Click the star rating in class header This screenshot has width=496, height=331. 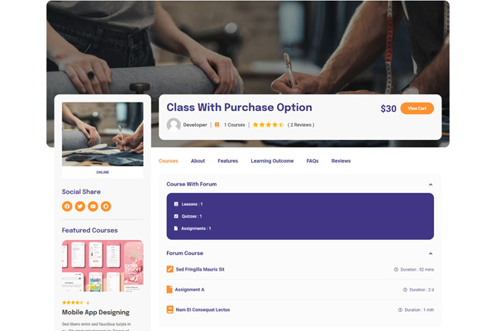tap(268, 125)
